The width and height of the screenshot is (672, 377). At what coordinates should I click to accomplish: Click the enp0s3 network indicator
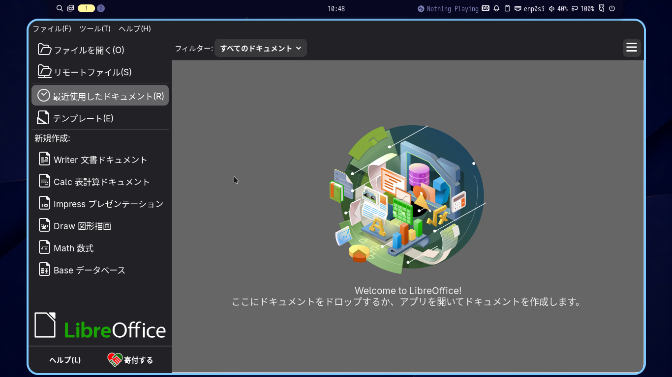[529, 8]
